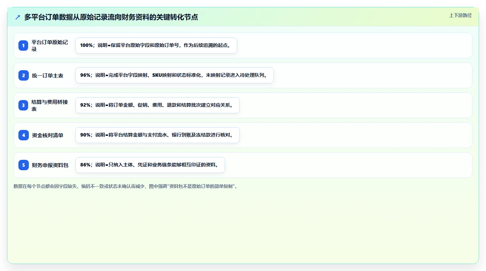Click the footnote starting 数据在每个节点
Screen dimensions: 486x271
pos(125,186)
